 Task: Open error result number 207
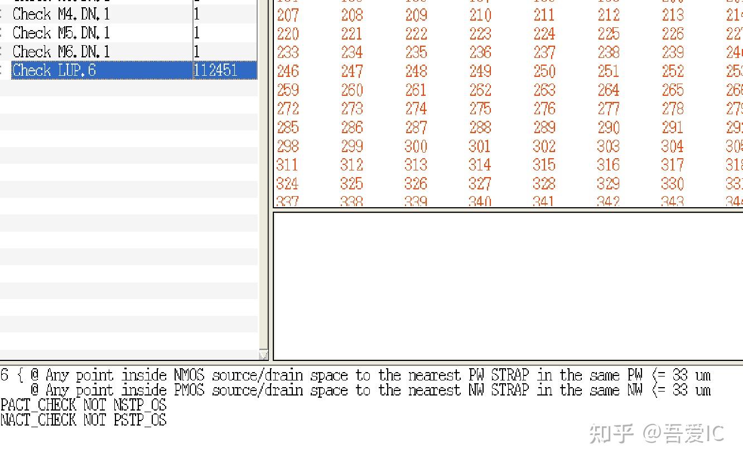[288, 16]
